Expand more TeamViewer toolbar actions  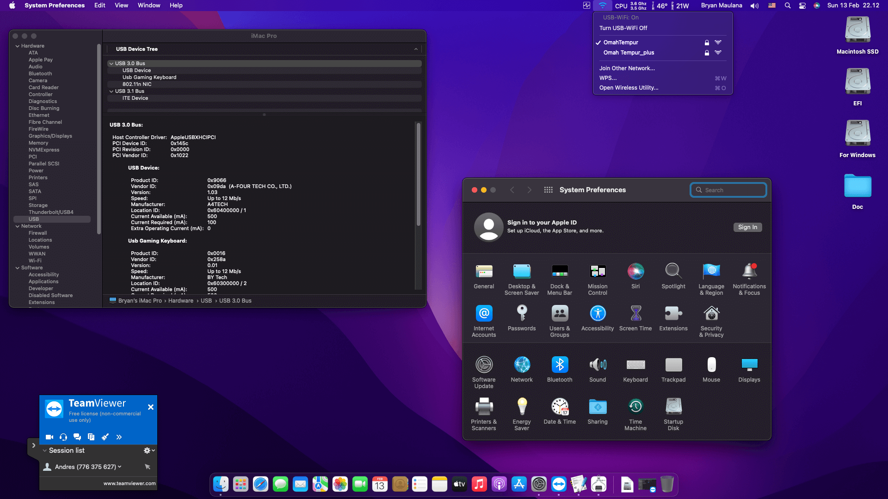click(119, 437)
